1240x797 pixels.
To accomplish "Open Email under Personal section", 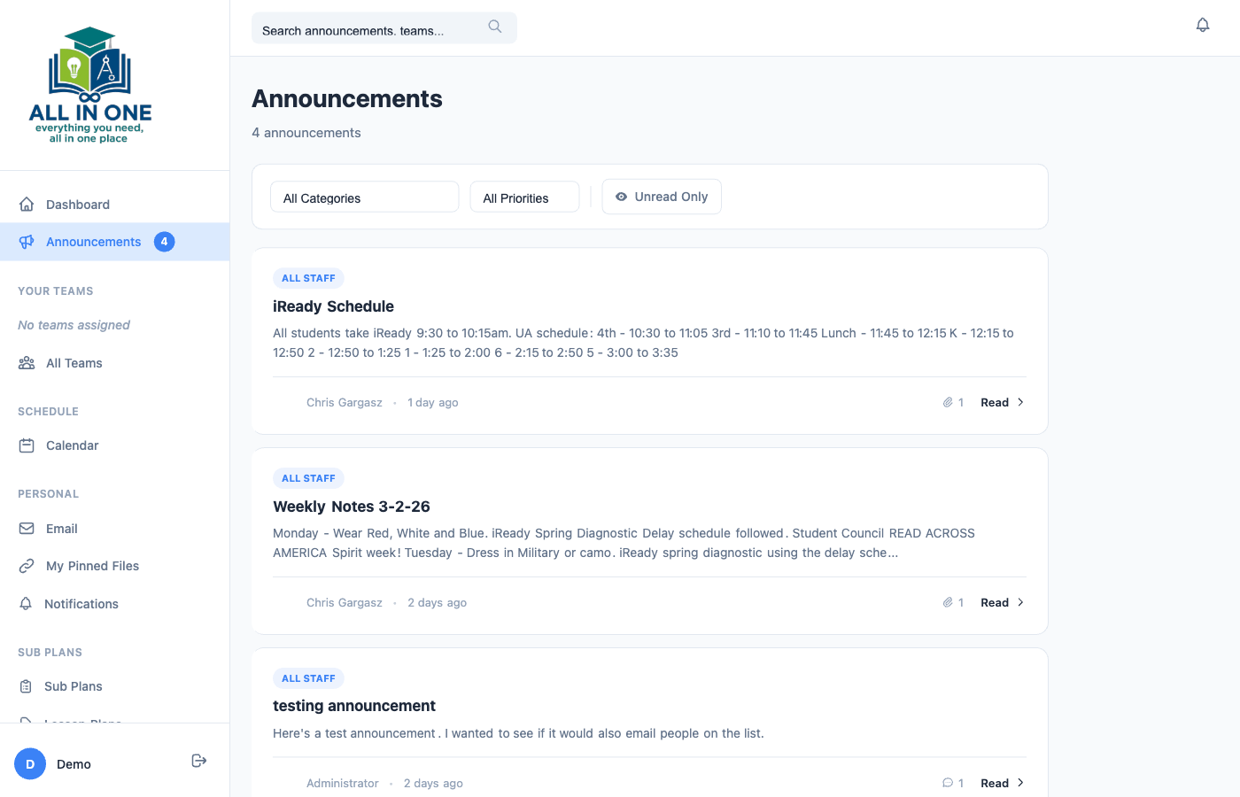I will pos(61,528).
